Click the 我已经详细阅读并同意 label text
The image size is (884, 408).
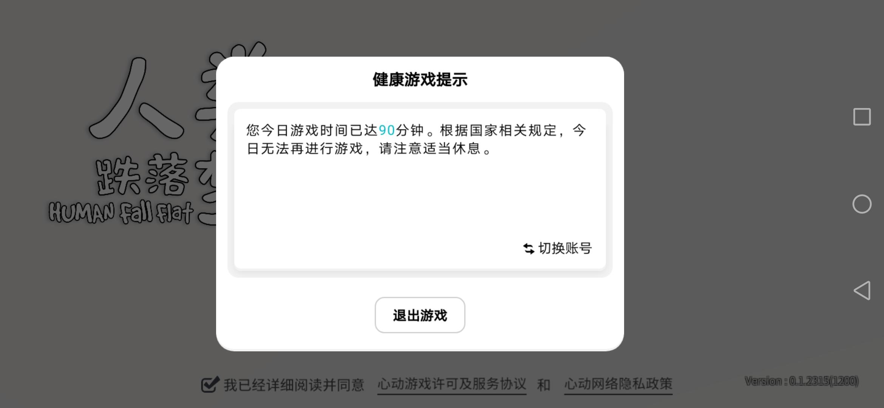294,385
